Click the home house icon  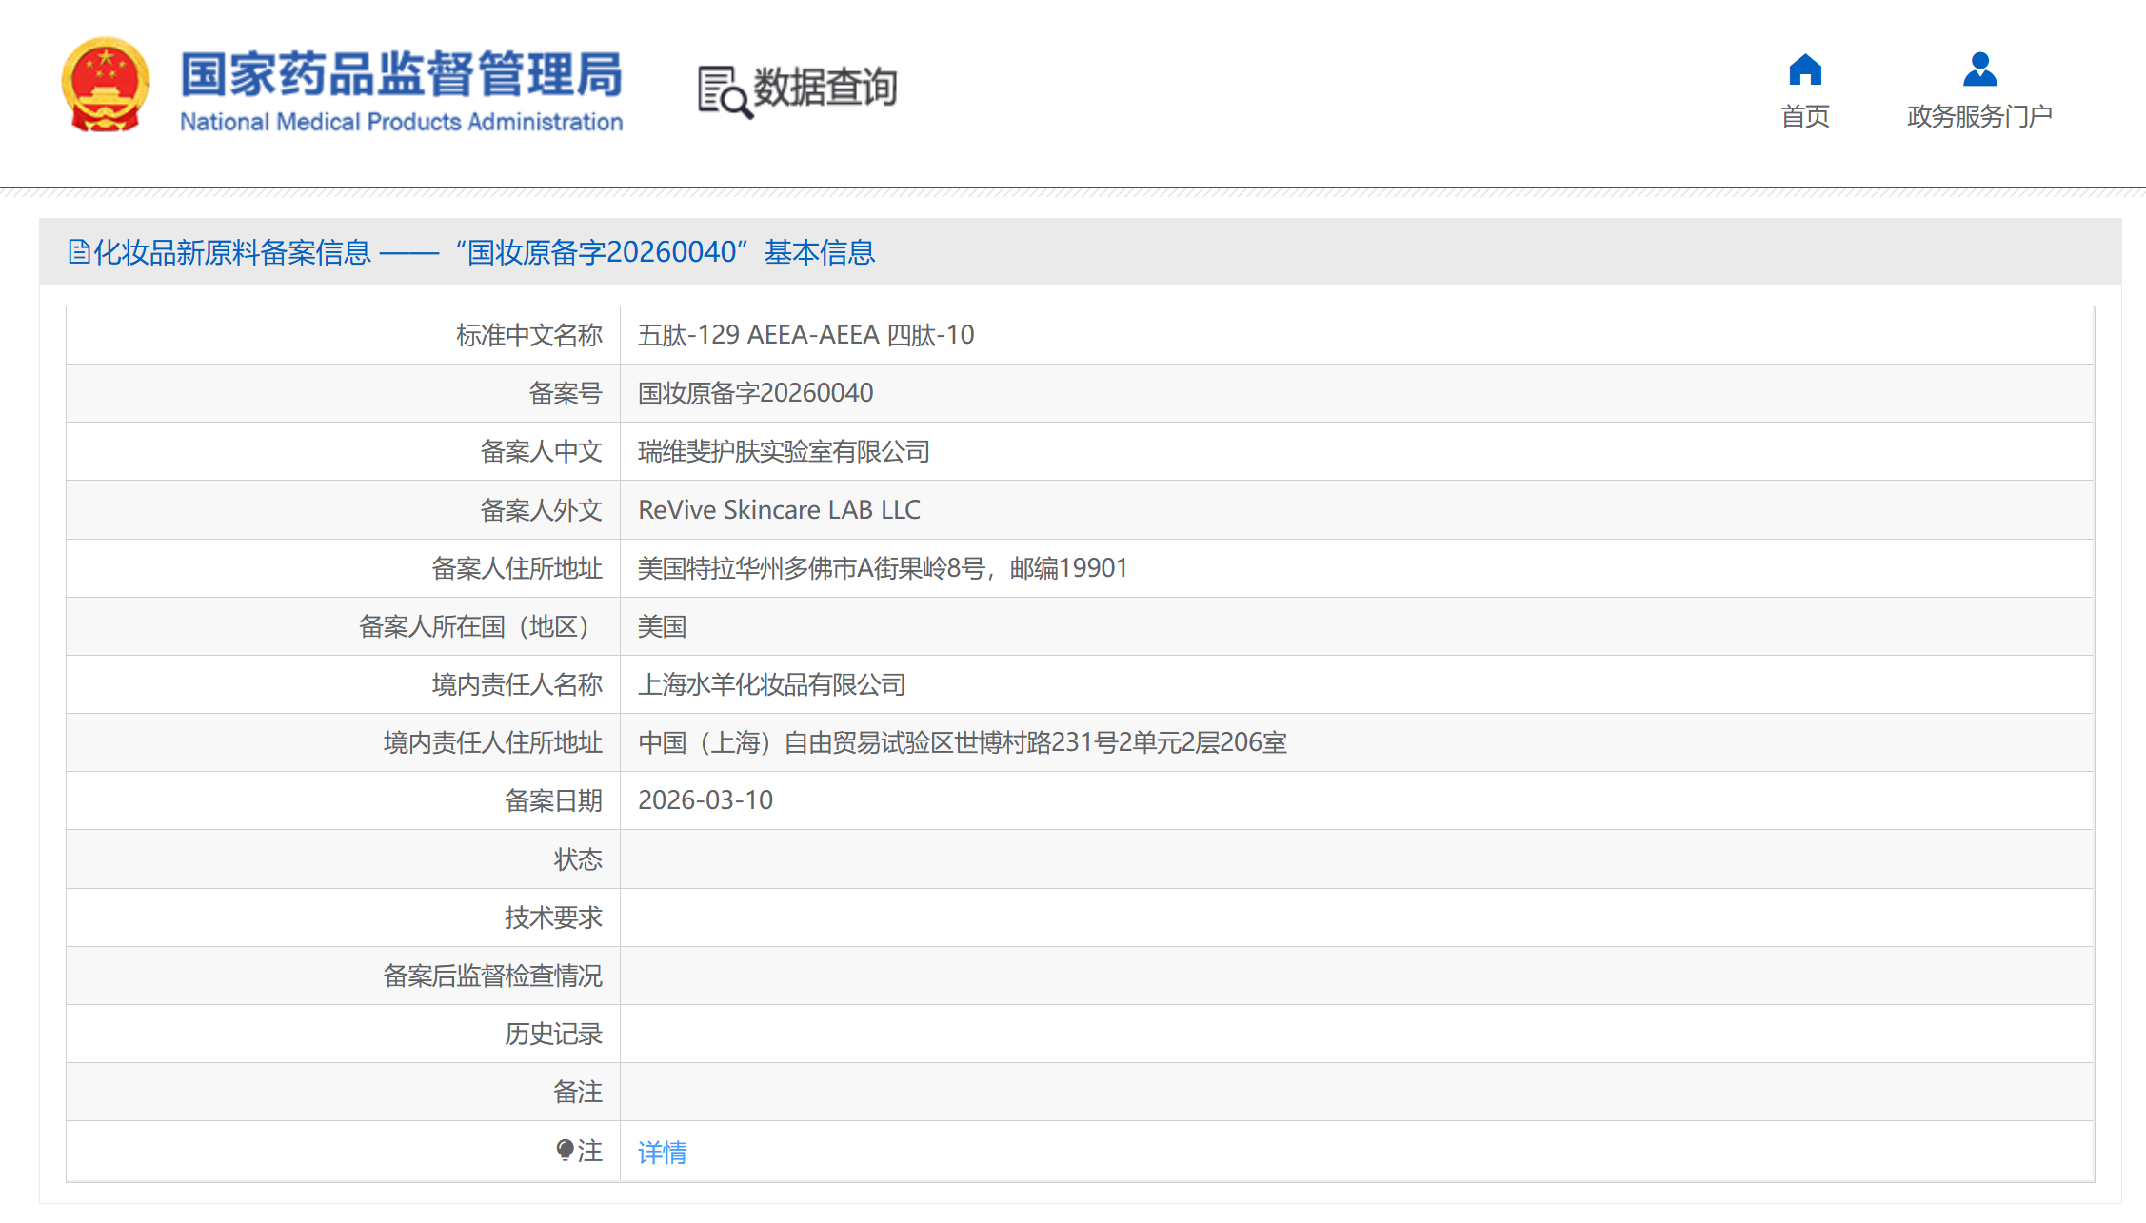(1804, 70)
